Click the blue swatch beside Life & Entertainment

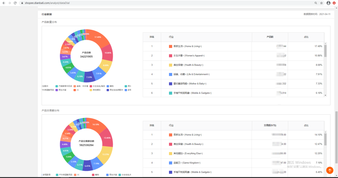[171, 75]
